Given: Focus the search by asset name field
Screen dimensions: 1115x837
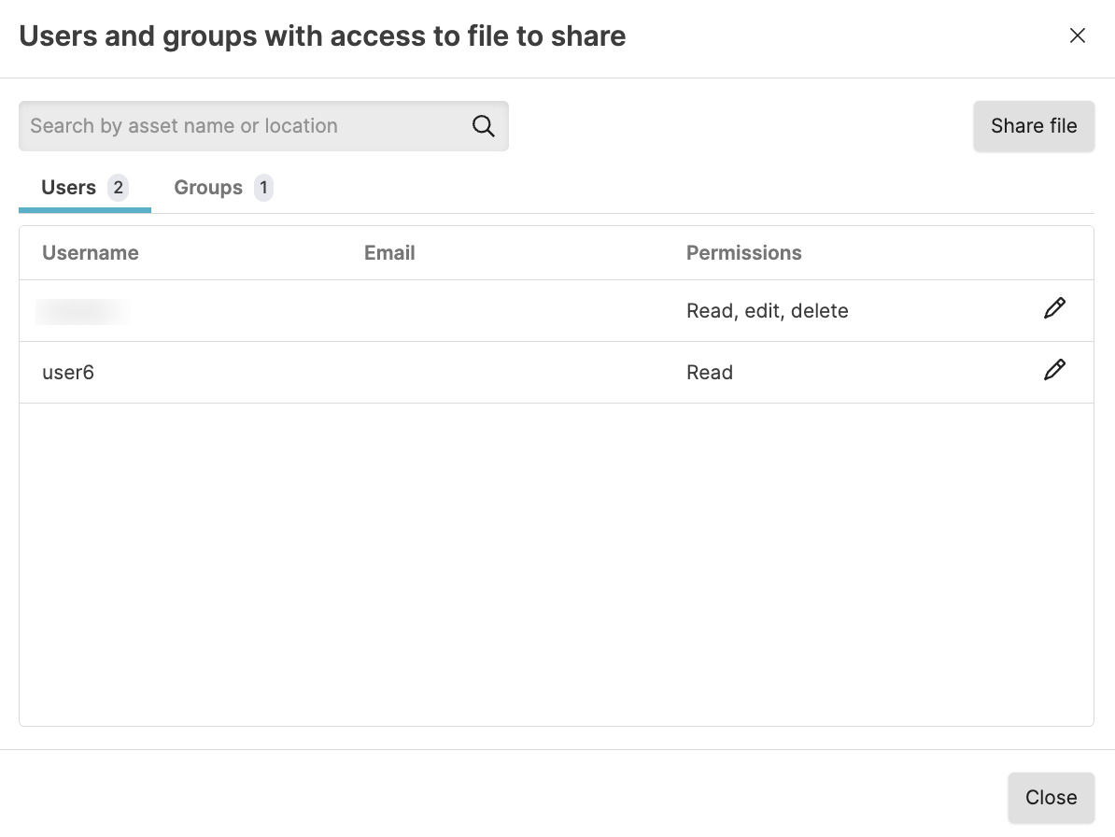Looking at the screenshot, I should (243, 126).
